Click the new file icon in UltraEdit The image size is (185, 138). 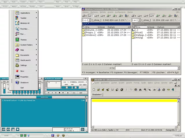94,90
